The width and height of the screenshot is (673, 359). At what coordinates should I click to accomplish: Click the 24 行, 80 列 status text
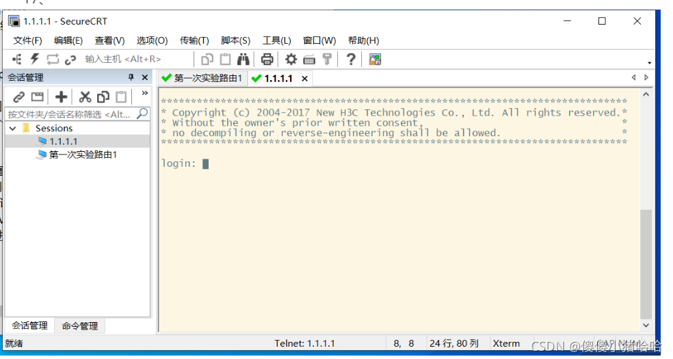coord(454,343)
